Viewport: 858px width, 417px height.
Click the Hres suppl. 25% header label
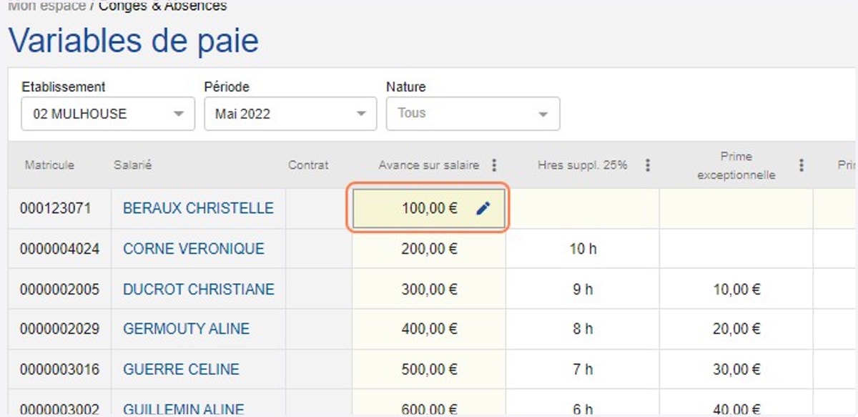click(583, 165)
